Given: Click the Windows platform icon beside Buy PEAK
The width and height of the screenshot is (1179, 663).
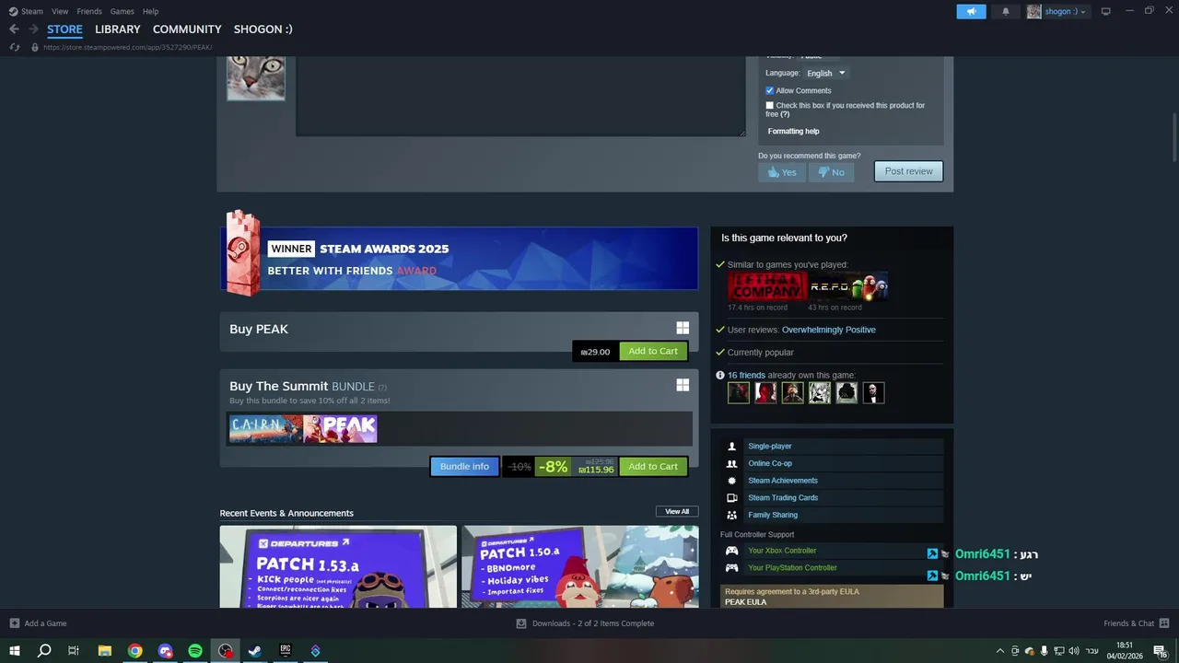Looking at the screenshot, I should pos(683,328).
